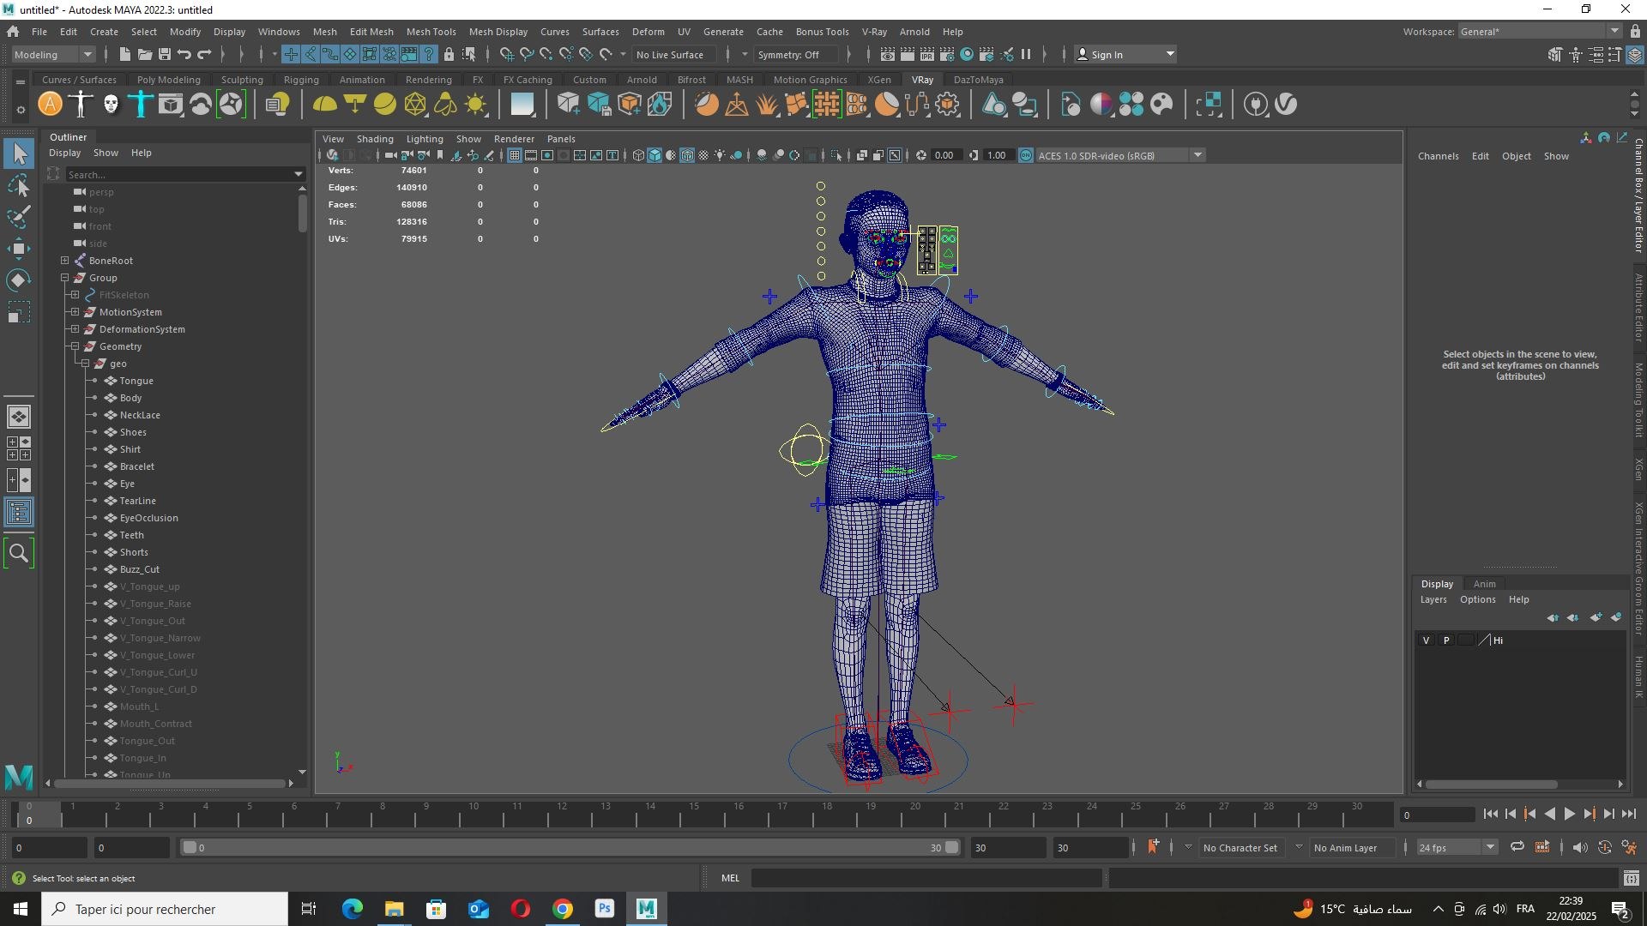This screenshot has width=1647, height=926.
Task: Expand the MotionSystem node
Action: [75, 312]
